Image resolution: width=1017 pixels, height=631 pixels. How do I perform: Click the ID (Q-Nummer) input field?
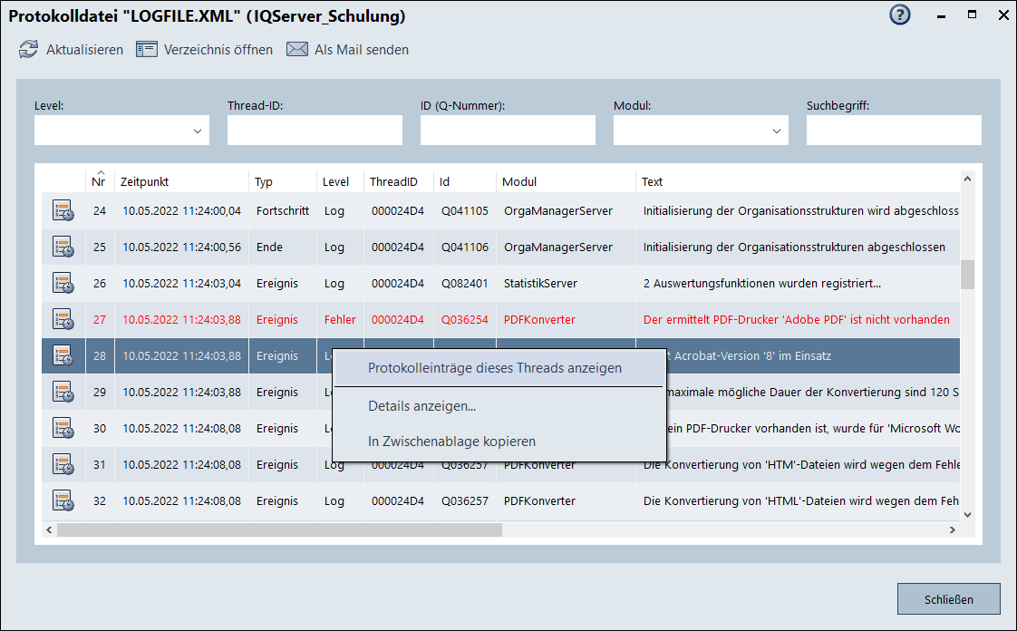[x=508, y=131]
